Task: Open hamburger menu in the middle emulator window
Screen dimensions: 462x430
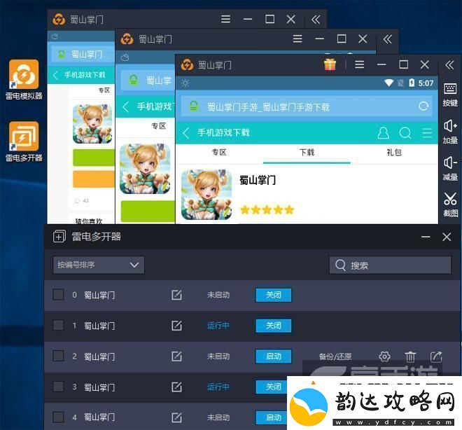Action: pos(297,39)
